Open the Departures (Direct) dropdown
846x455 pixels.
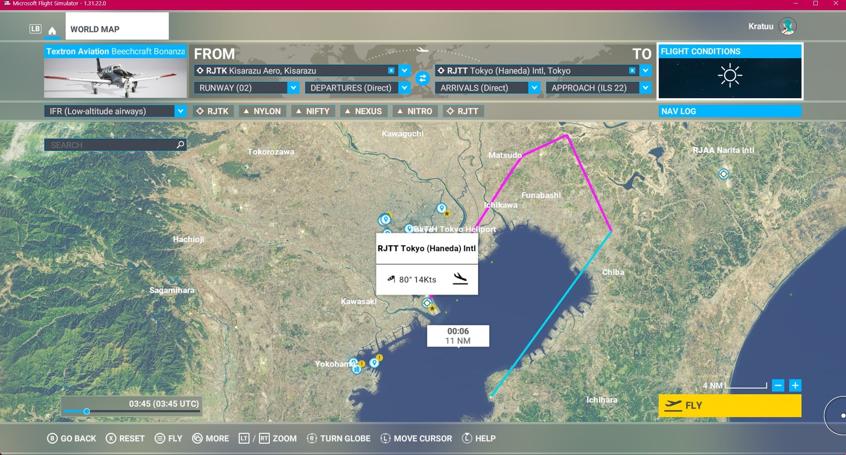tap(404, 88)
